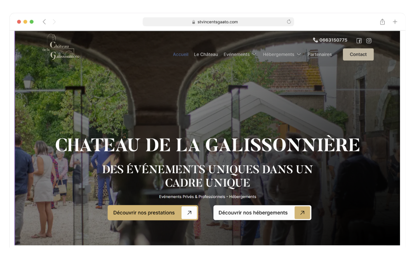Select Accueil in the navigation
Viewport: 415px width, 264px height.
[x=181, y=54]
